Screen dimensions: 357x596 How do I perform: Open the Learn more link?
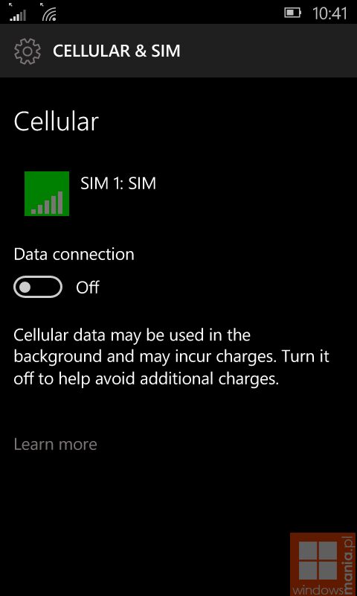(55, 444)
